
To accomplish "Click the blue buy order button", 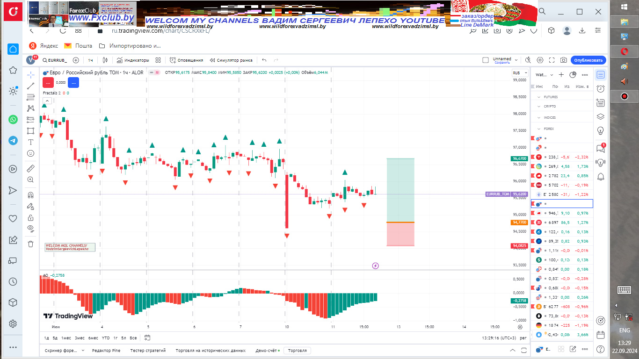I will pos(73,82).
